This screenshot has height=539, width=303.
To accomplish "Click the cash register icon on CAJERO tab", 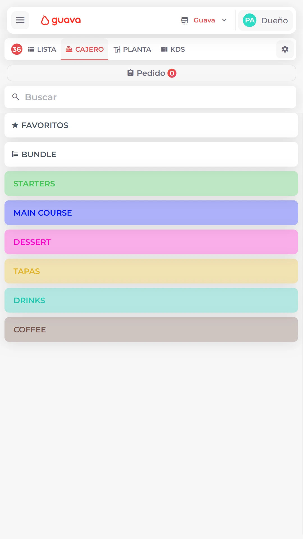I will click(x=68, y=49).
